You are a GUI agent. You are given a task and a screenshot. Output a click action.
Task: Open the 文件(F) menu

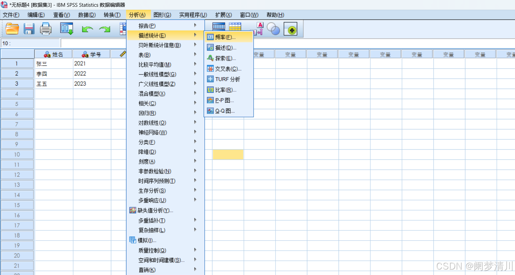pos(11,15)
